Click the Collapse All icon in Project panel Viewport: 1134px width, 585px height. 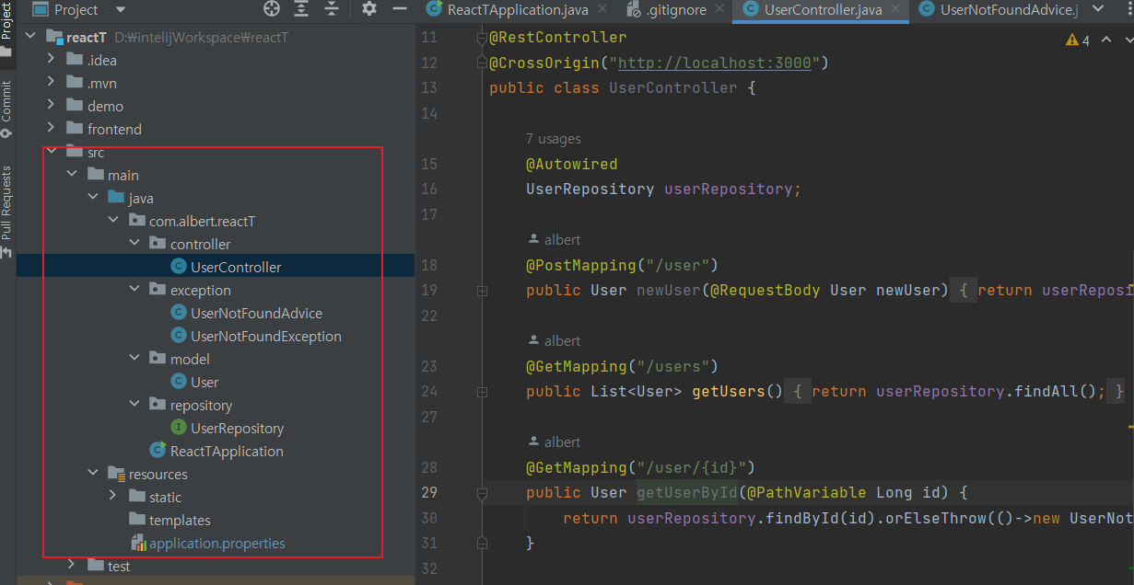coord(330,9)
